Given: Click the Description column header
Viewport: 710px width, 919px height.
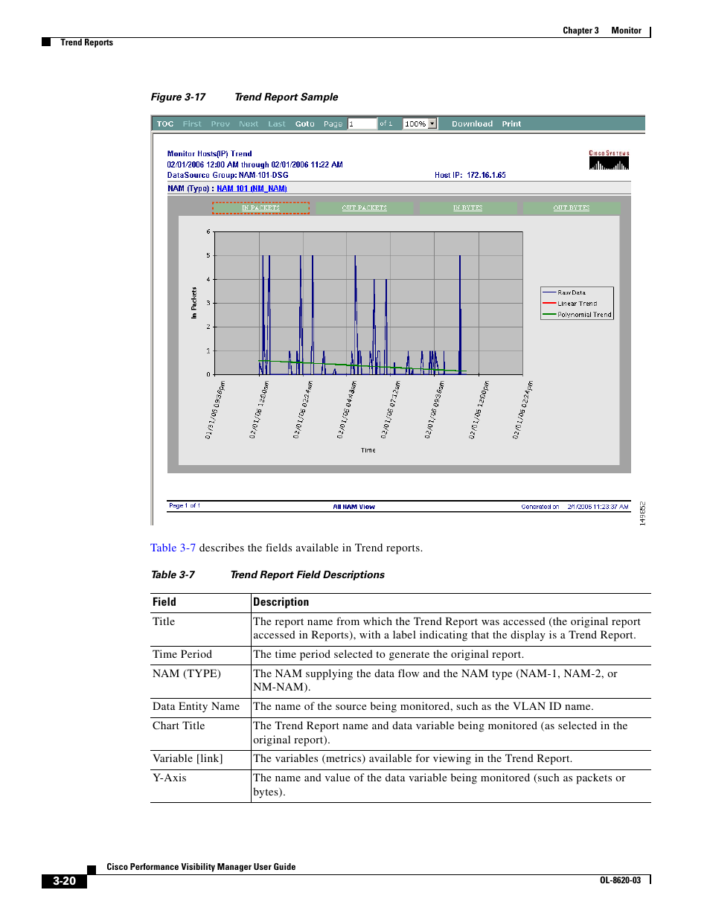Looking at the screenshot, I should tap(281, 602).
